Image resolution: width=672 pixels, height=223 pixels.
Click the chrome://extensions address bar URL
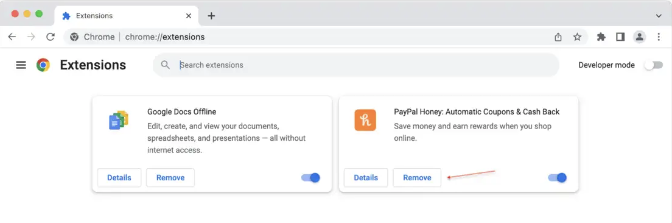[164, 37]
